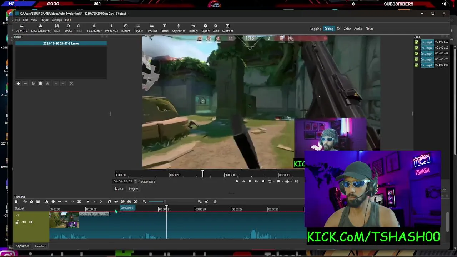Click the timeline plus icon
Viewport: 457px width, 257px height.
[53, 202]
